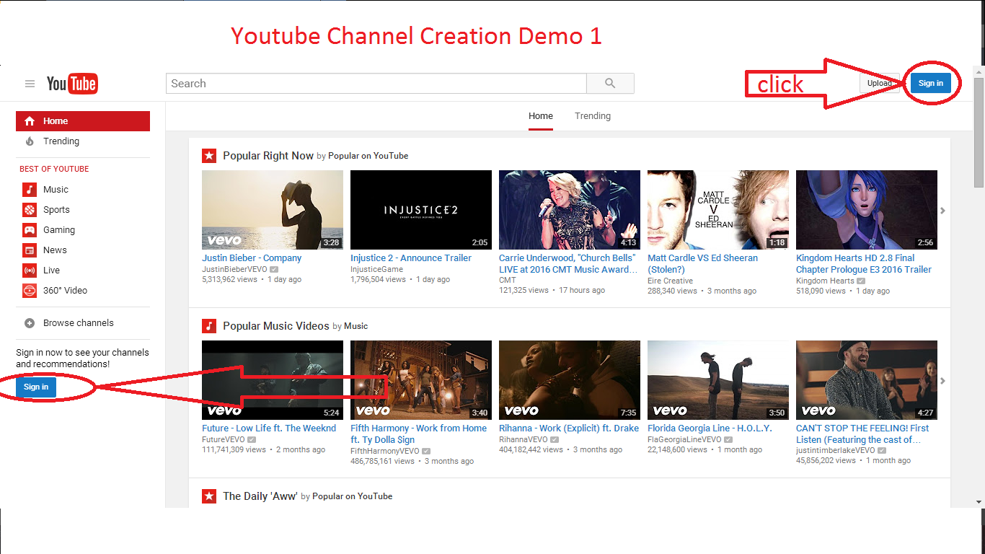Show next videos in Popular Music Videos
The width and height of the screenshot is (985, 554).
click(942, 381)
